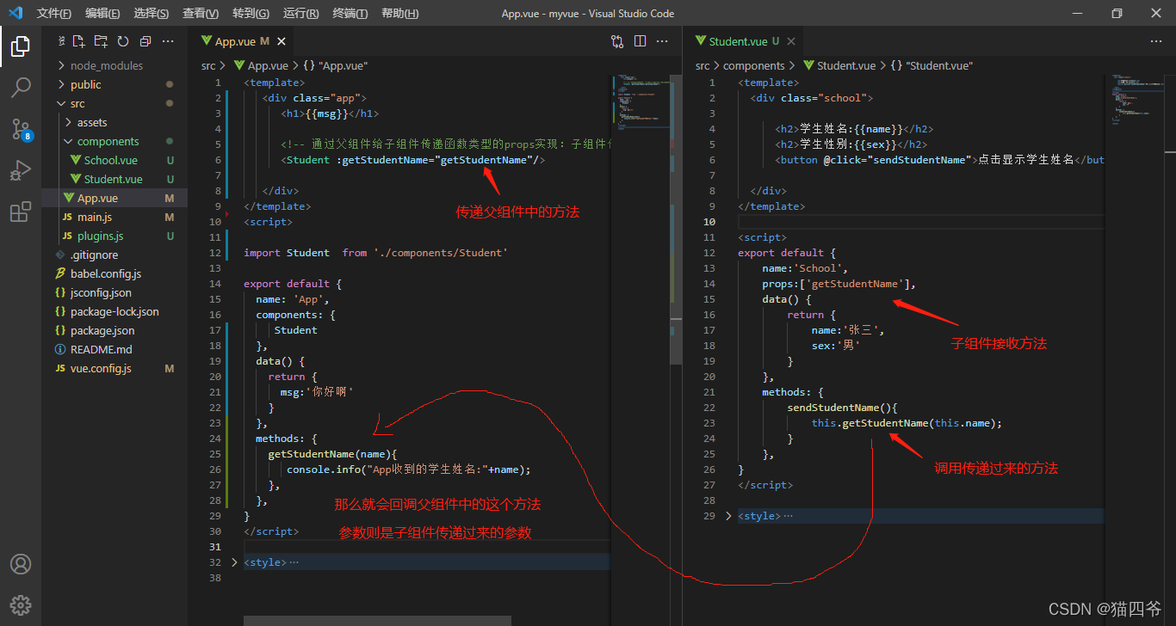1176x626 pixels.
Task: Open Explorer more actions ellipsis
Action: [x=168, y=41]
